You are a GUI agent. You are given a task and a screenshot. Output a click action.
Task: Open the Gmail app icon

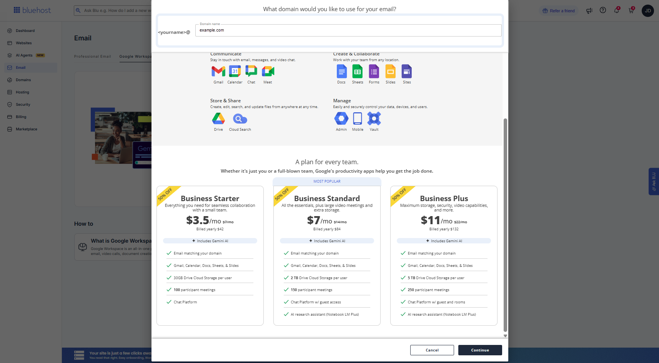coord(218,71)
